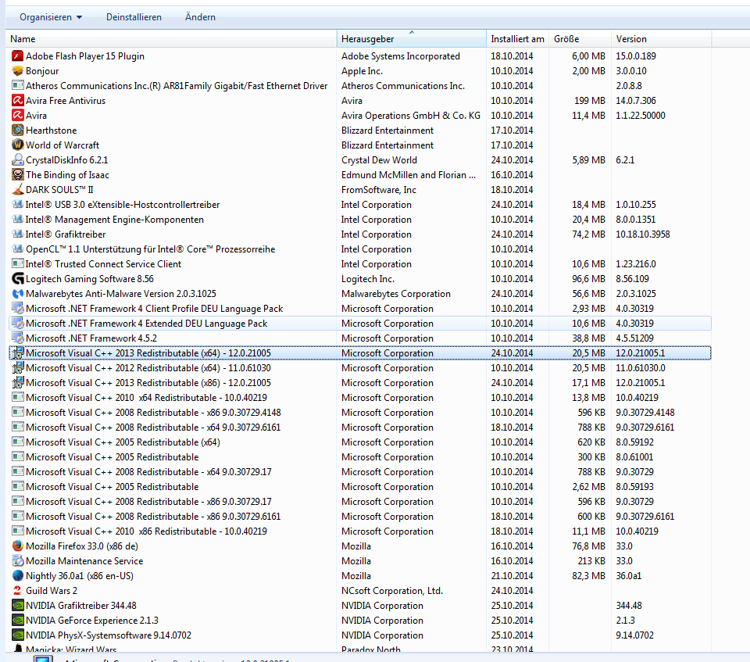Select Visual C++ 2005 Redistributable (x64) row
The image size is (750, 662).
coord(360,442)
